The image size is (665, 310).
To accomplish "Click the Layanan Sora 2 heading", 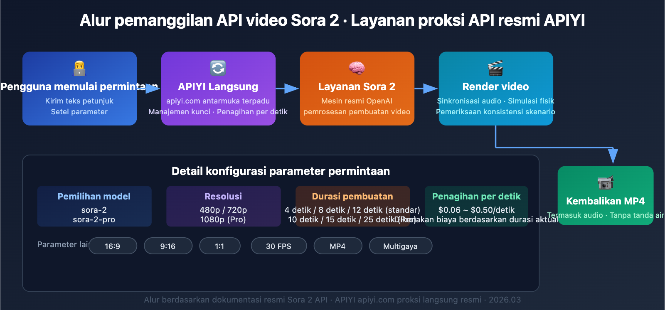I will coord(357,86).
